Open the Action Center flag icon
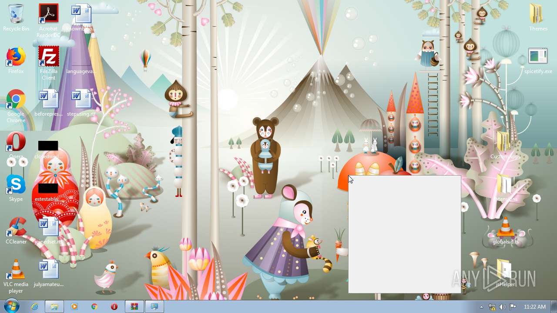The image size is (557, 313). (x=513, y=307)
